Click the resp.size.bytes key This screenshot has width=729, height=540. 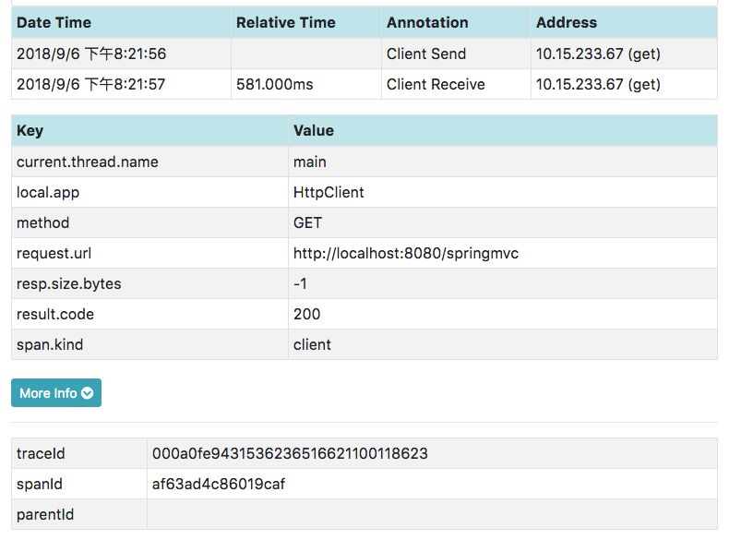[69, 283]
